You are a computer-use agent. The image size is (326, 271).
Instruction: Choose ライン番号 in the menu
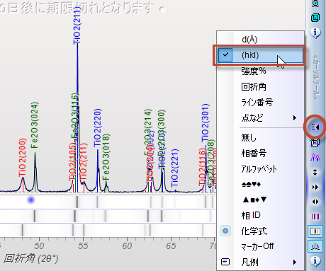point(257,103)
